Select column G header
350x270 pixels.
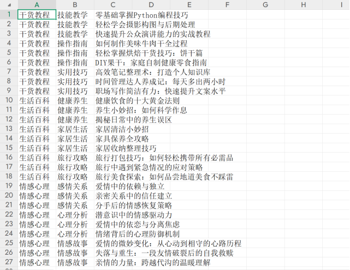265,5
